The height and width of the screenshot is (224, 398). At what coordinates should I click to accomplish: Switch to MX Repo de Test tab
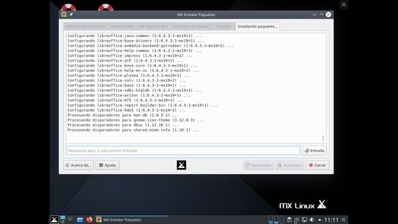(154, 26)
